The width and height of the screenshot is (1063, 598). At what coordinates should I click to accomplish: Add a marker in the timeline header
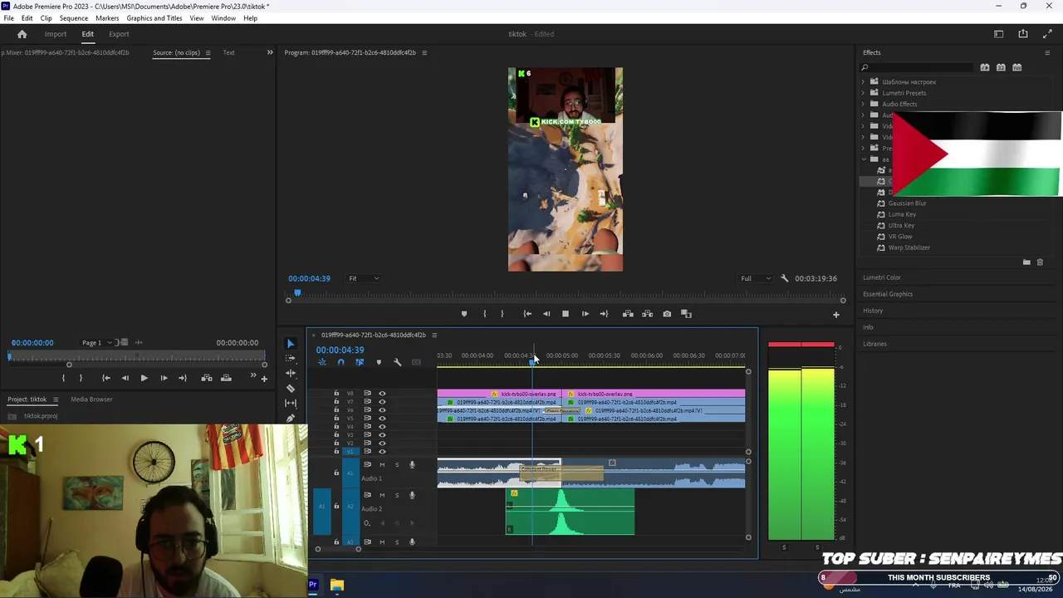coord(379,362)
